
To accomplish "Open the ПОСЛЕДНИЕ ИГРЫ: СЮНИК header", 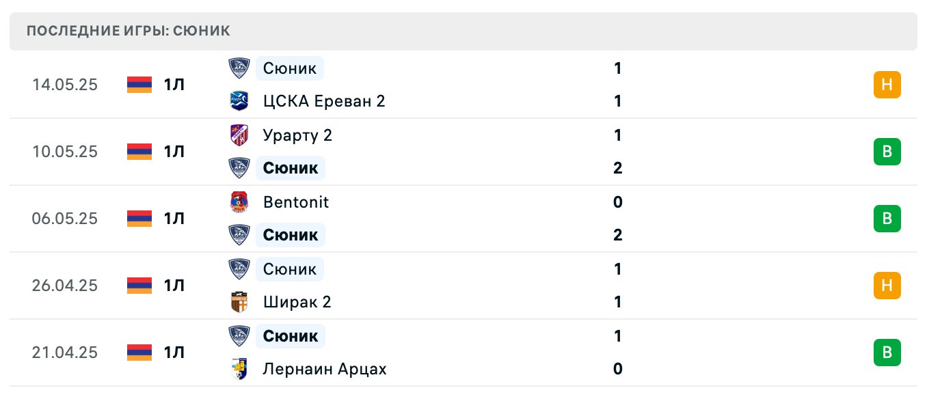I will (129, 30).
